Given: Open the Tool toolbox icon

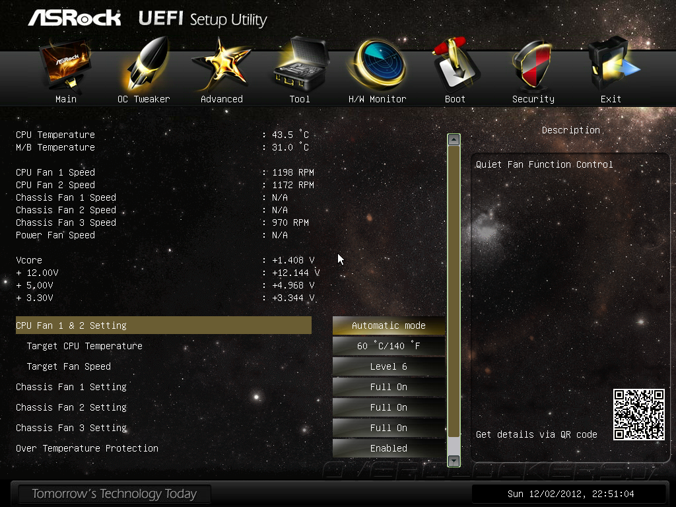Looking at the screenshot, I should [x=300, y=64].
